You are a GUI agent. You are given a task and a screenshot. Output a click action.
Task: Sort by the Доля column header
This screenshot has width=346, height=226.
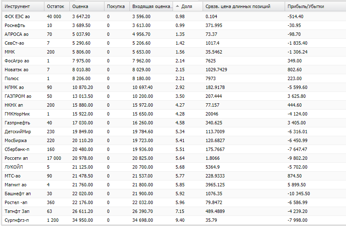point(188,6)
